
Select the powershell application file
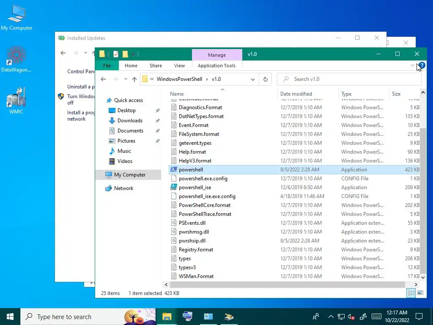coord(294,170)
